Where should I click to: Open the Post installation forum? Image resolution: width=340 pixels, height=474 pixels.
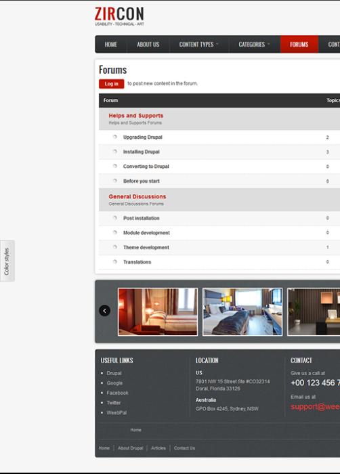(141, 218)
